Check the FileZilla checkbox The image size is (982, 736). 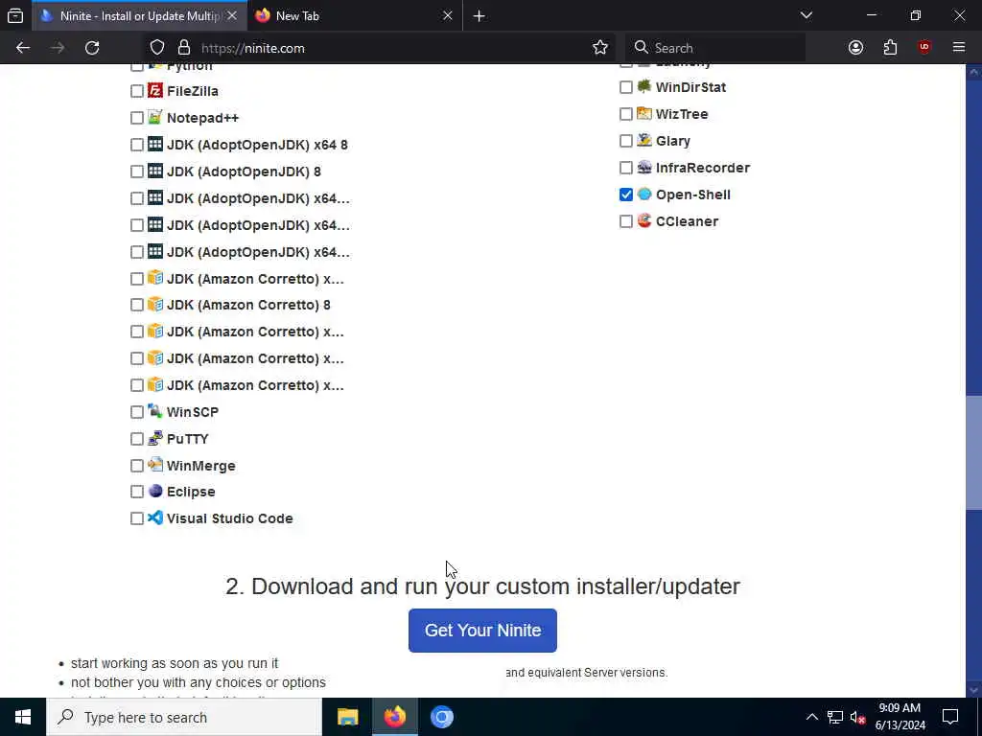[x=137, y=91]
